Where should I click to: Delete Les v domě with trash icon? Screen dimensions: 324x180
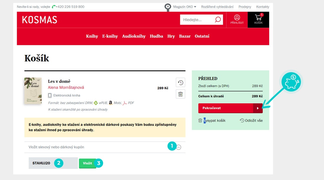pos(181,94)
